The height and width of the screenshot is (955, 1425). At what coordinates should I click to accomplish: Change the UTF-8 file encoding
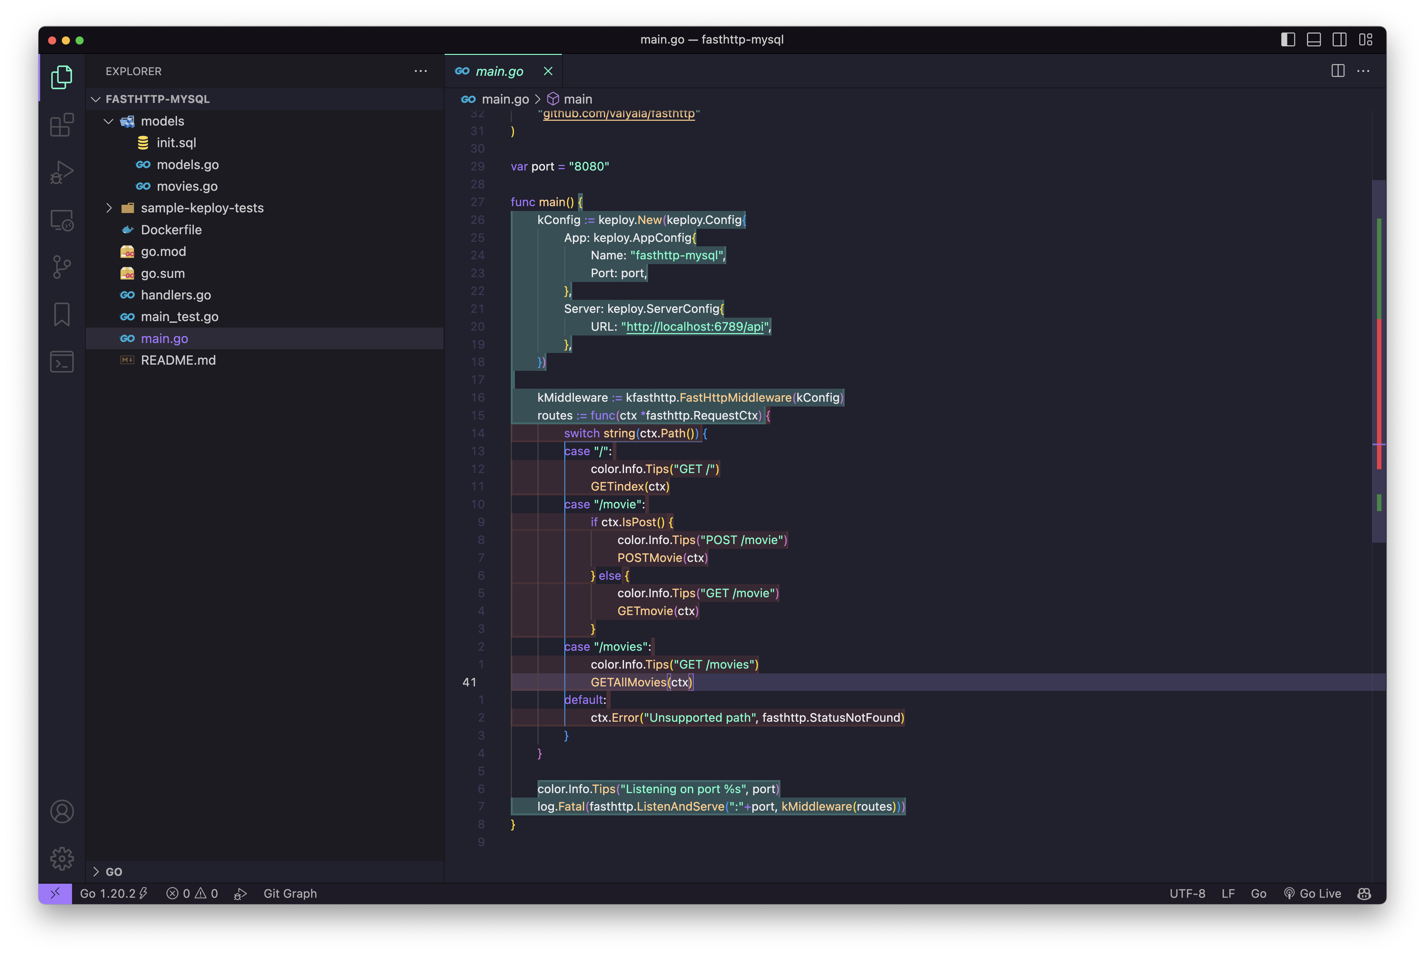click(1188, 894)
